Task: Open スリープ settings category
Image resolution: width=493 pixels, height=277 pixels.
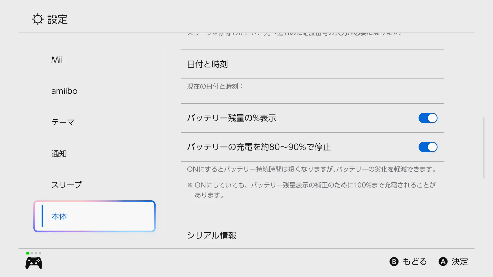Action: point(67,185)
